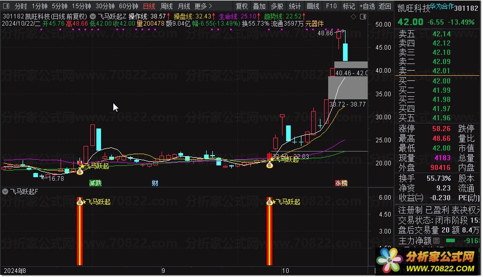Click the 盘后交易量 row
The image size is (483, 277).
tap(438, 230)
